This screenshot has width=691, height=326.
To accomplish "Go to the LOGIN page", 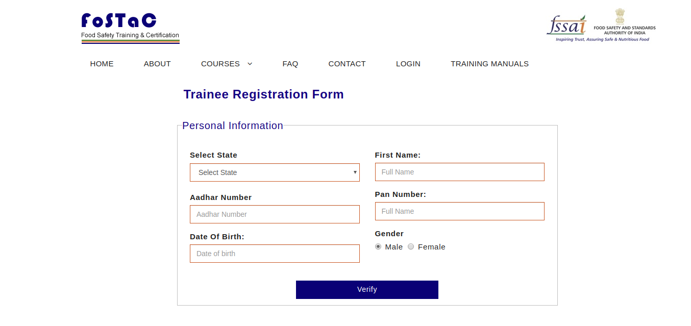I will tap(408, 64).
